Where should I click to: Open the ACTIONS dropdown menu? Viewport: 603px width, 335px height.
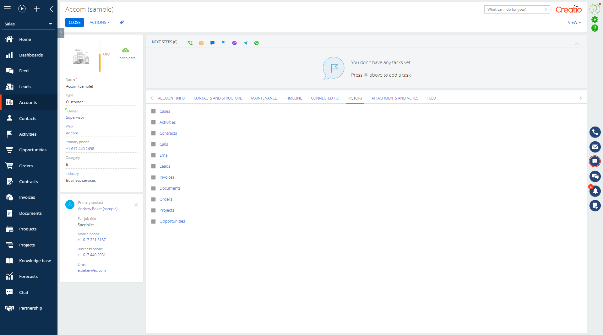click(99, 22)
